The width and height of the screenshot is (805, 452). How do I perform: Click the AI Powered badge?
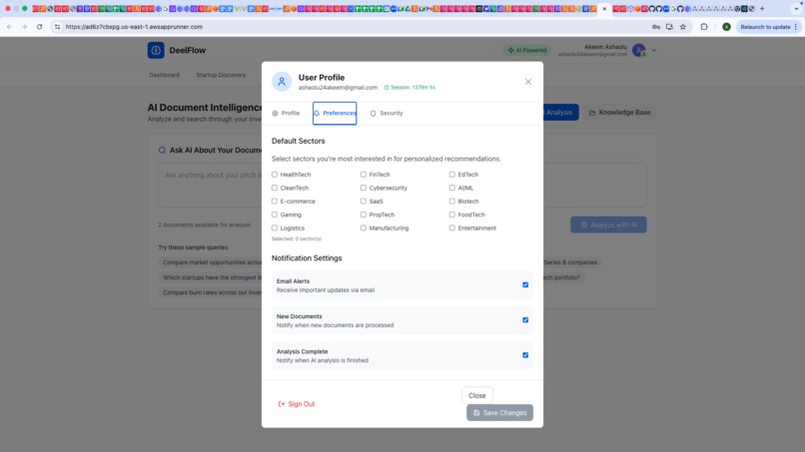pyautogui.click(x=526, y=50)
